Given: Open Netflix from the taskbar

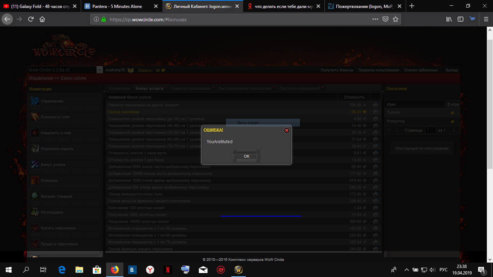Looking at the screenshot, I should [168, 269].
